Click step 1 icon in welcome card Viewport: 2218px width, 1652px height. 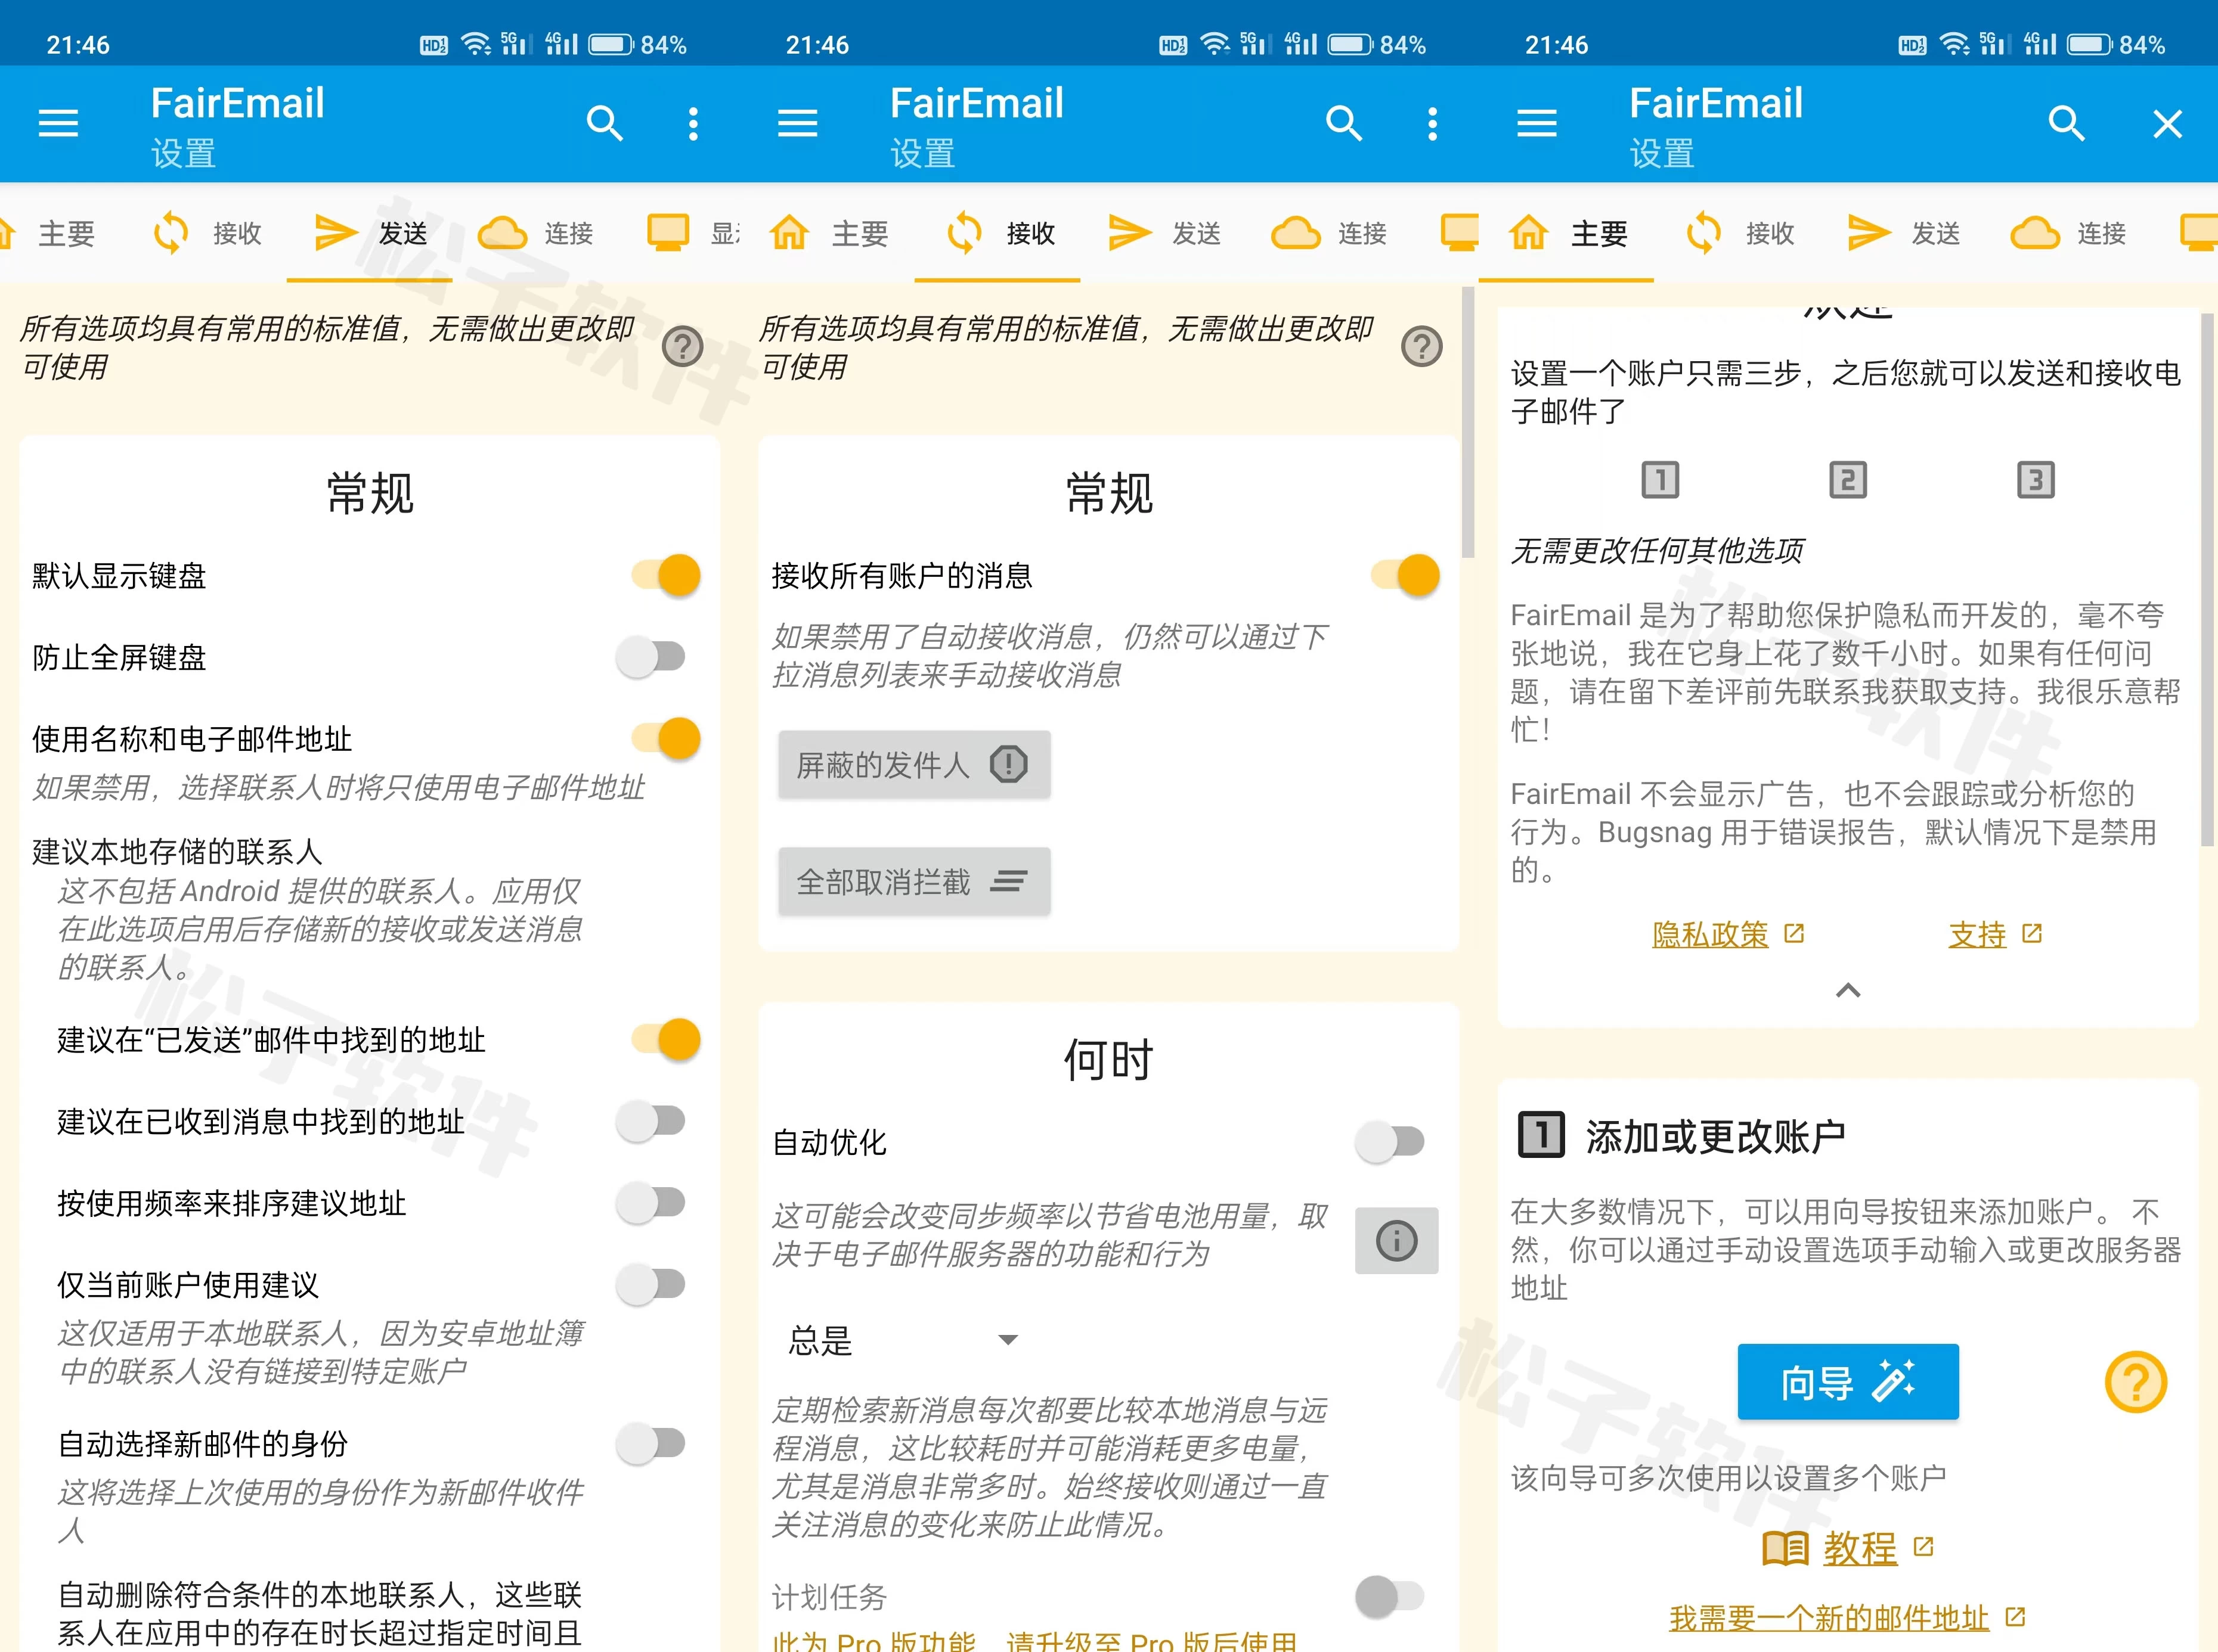click(1661, 480)
